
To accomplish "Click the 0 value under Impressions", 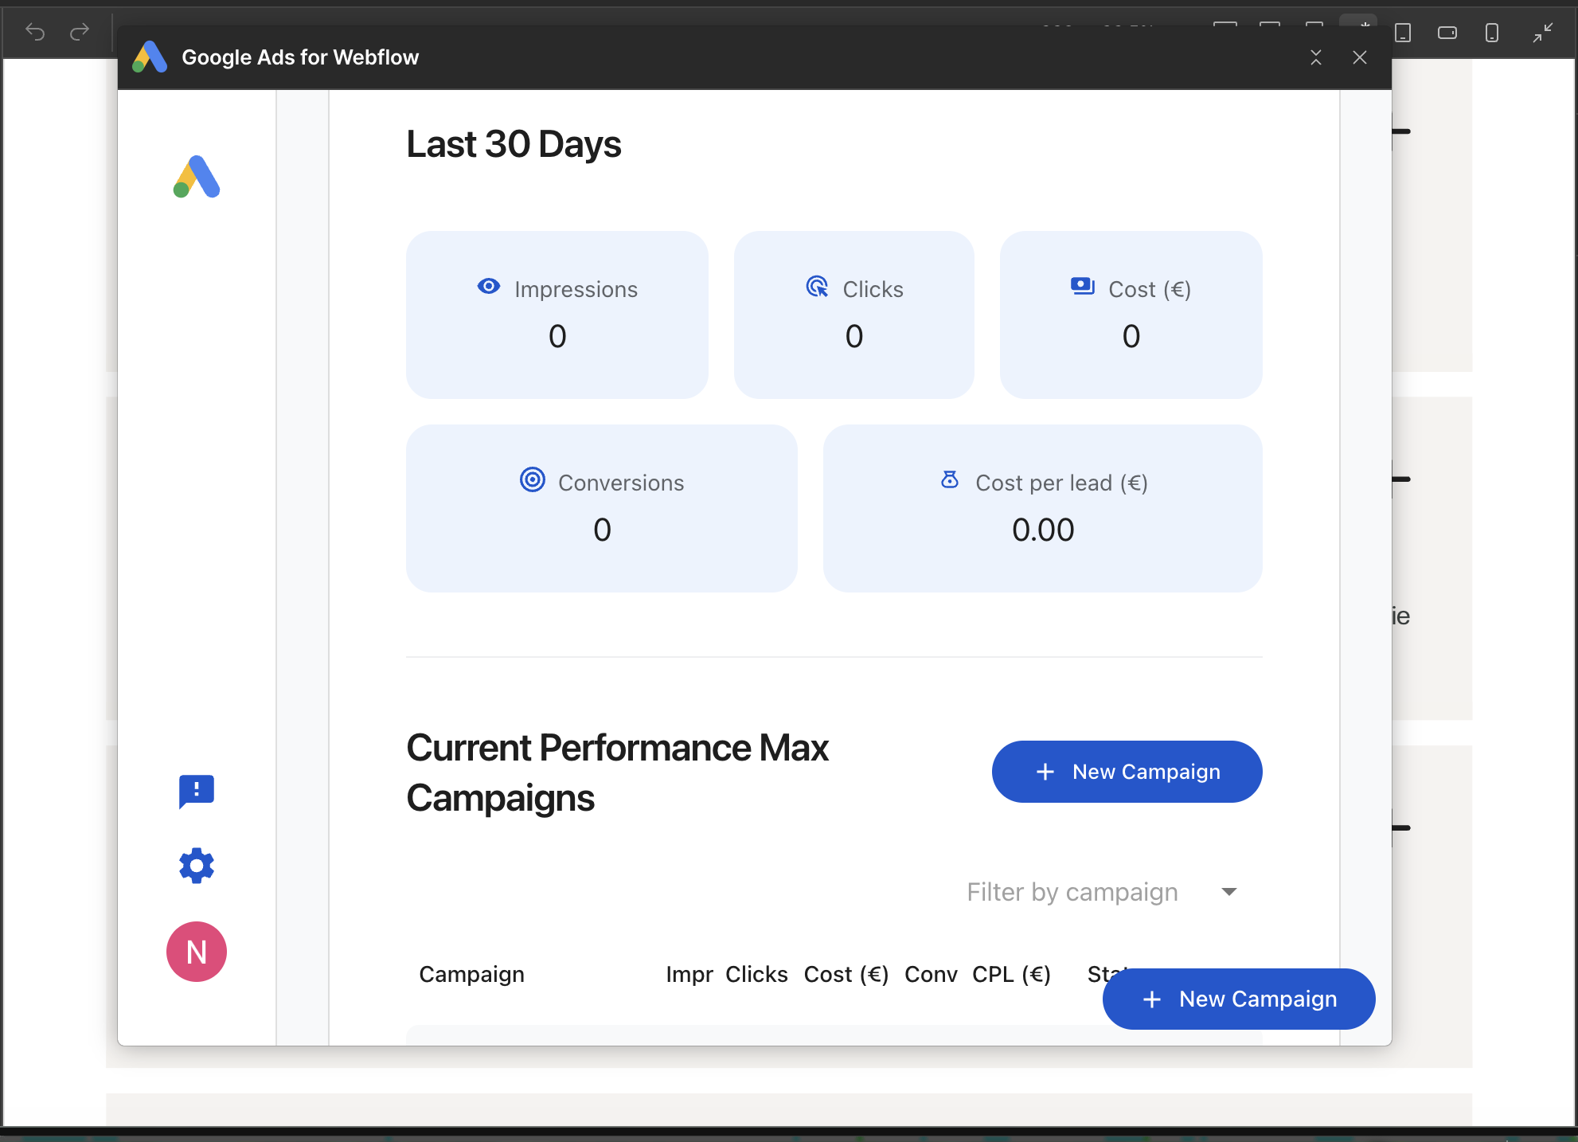I will click(x=557, y=336).
